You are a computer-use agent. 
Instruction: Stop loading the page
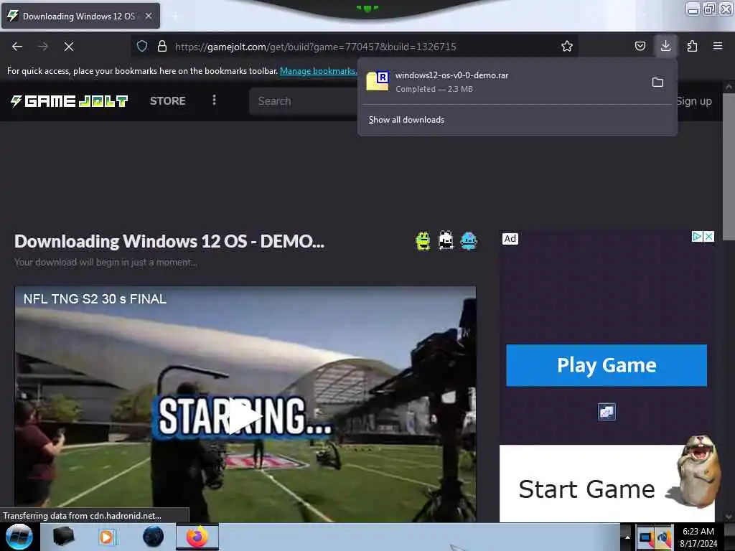pyautogui.click(x=69, y=47)
